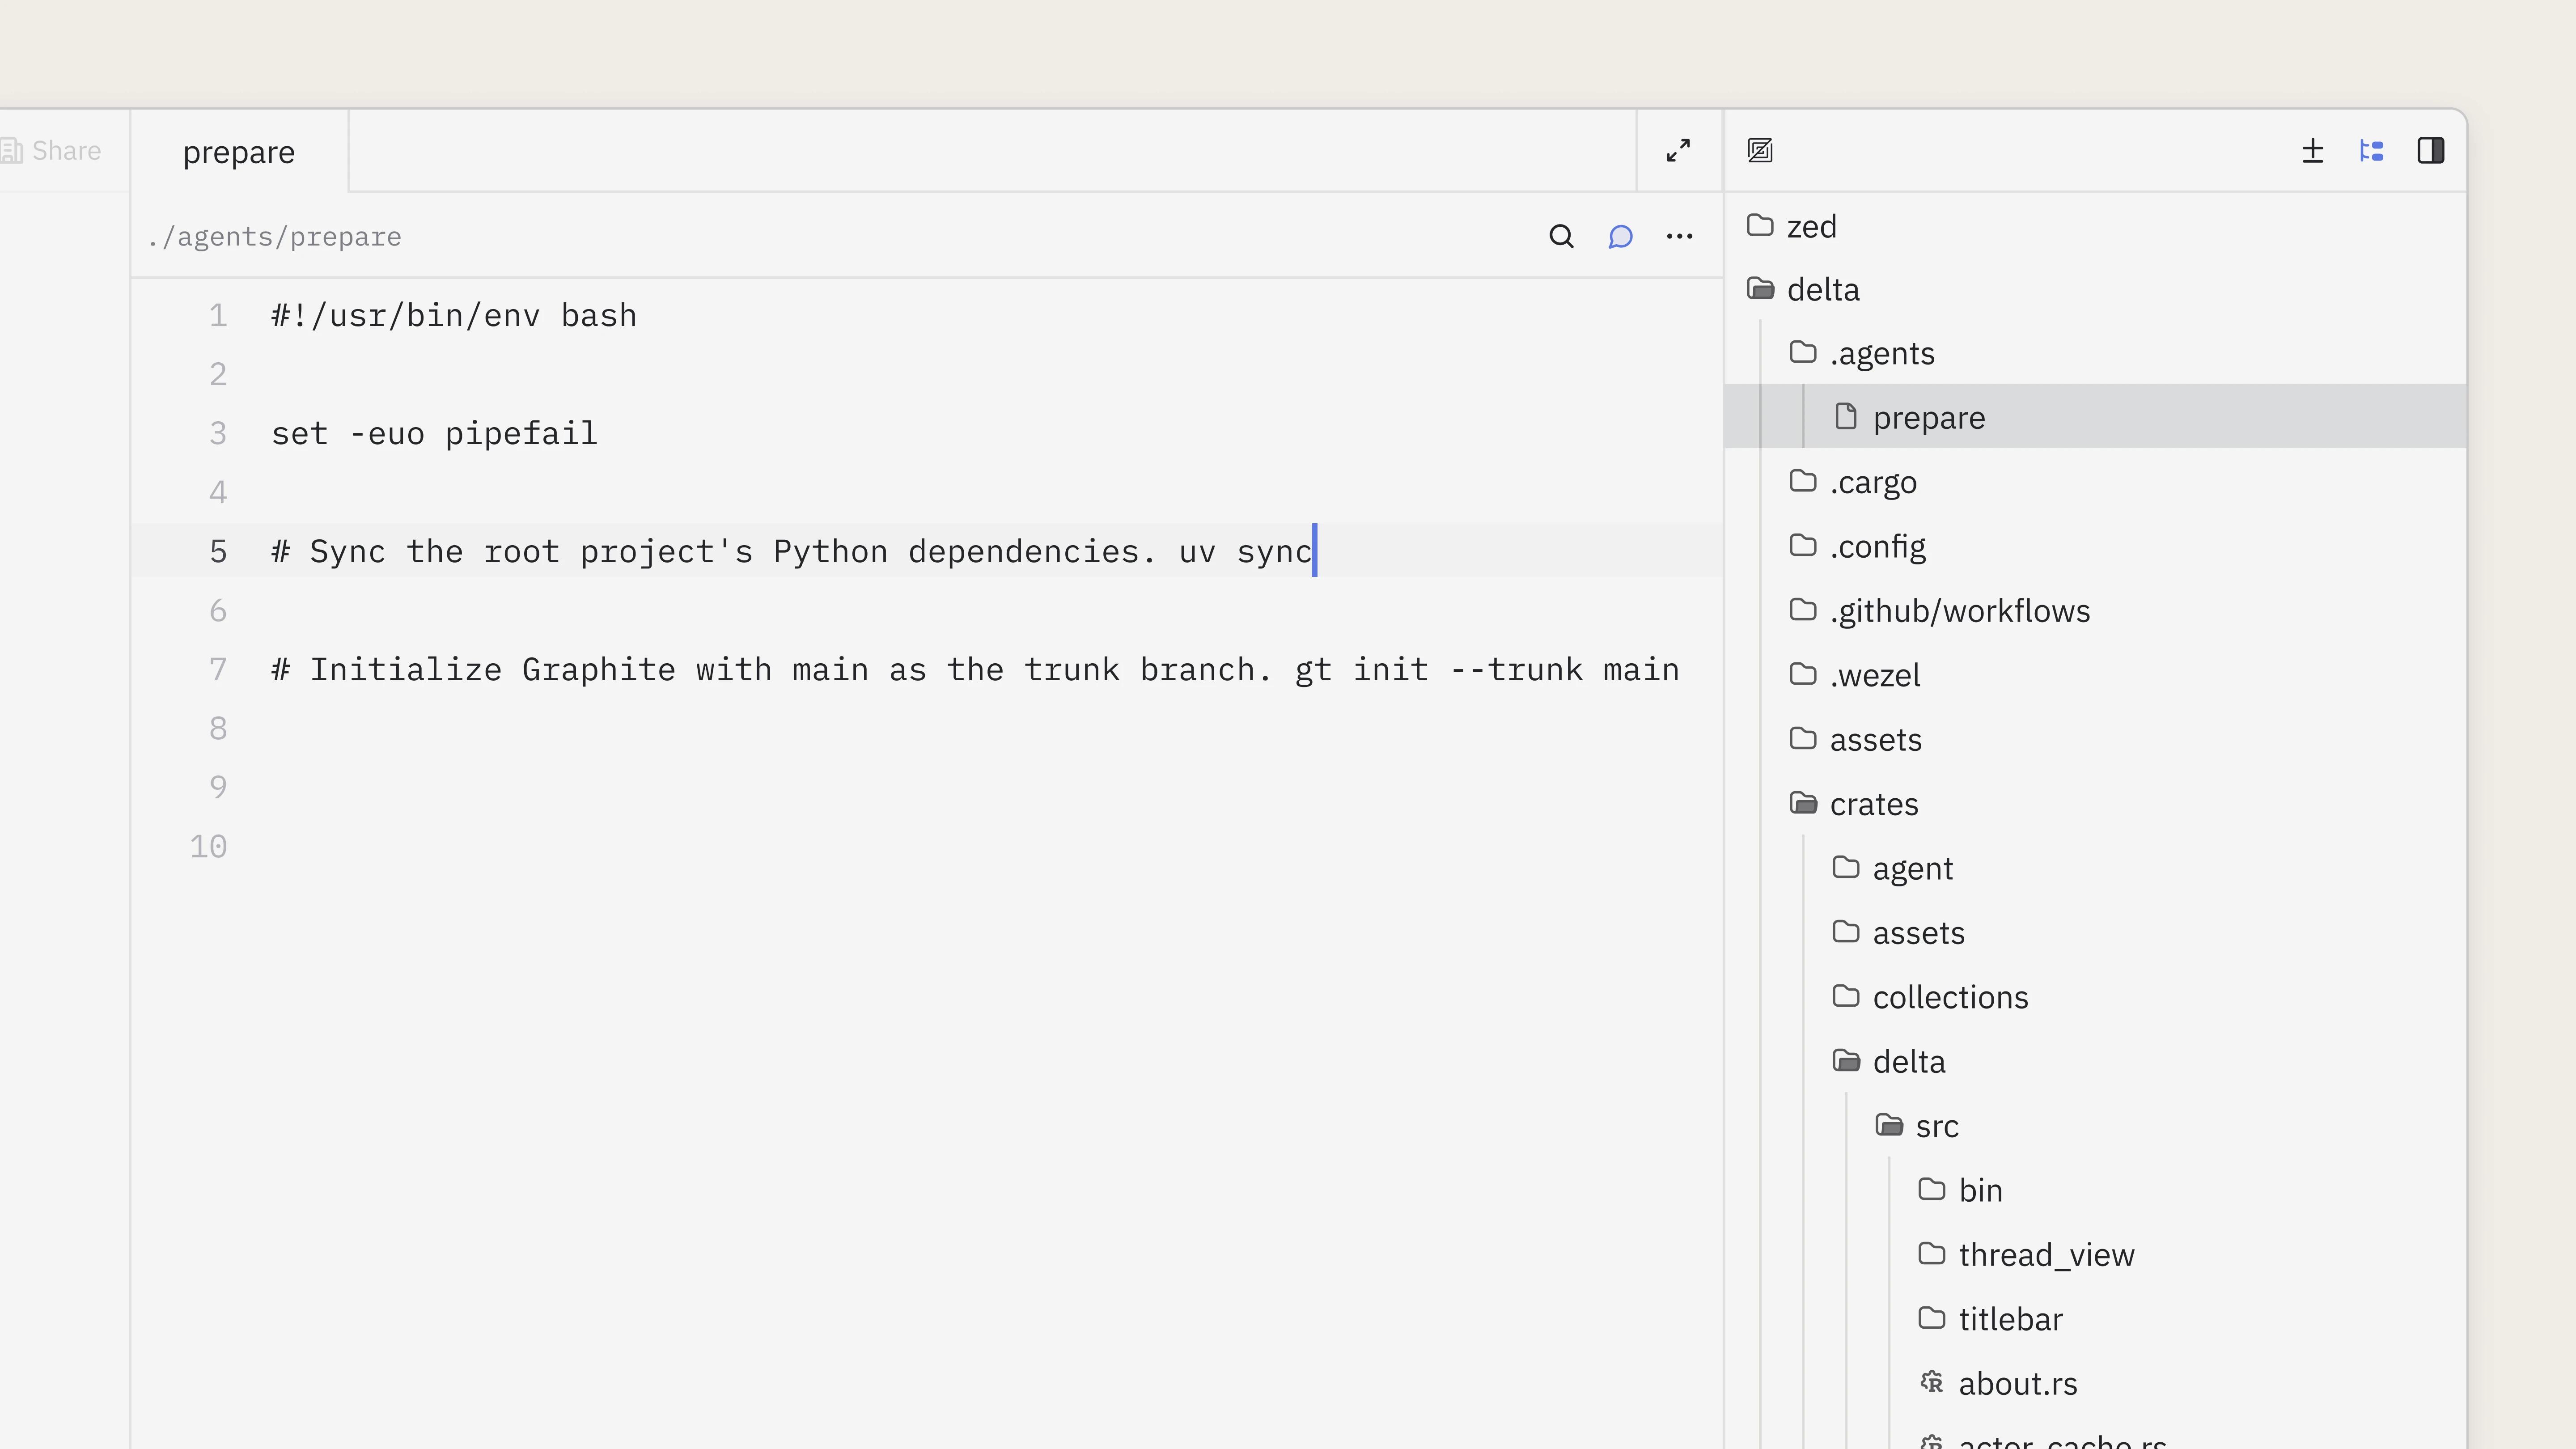Click line number 1 in the gutter
2576x1449 pixels.
pos(218,316)
